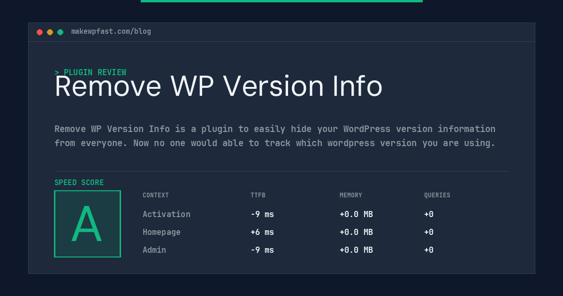Click the TTFB column header
The height and width of the screenshot is (296, 563).
click(258, 195)
